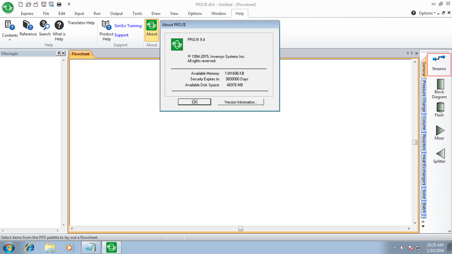Open Windows Start menu
Viewport: 452px width, 254px height.
[9, 247]
